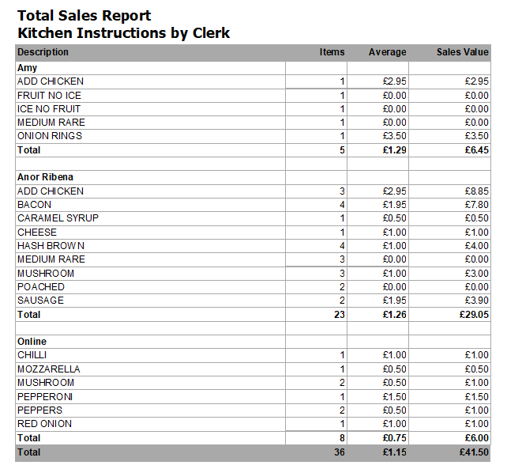Select PEPPERS row description
507x469 pixels.
click(x=39, y=410)
